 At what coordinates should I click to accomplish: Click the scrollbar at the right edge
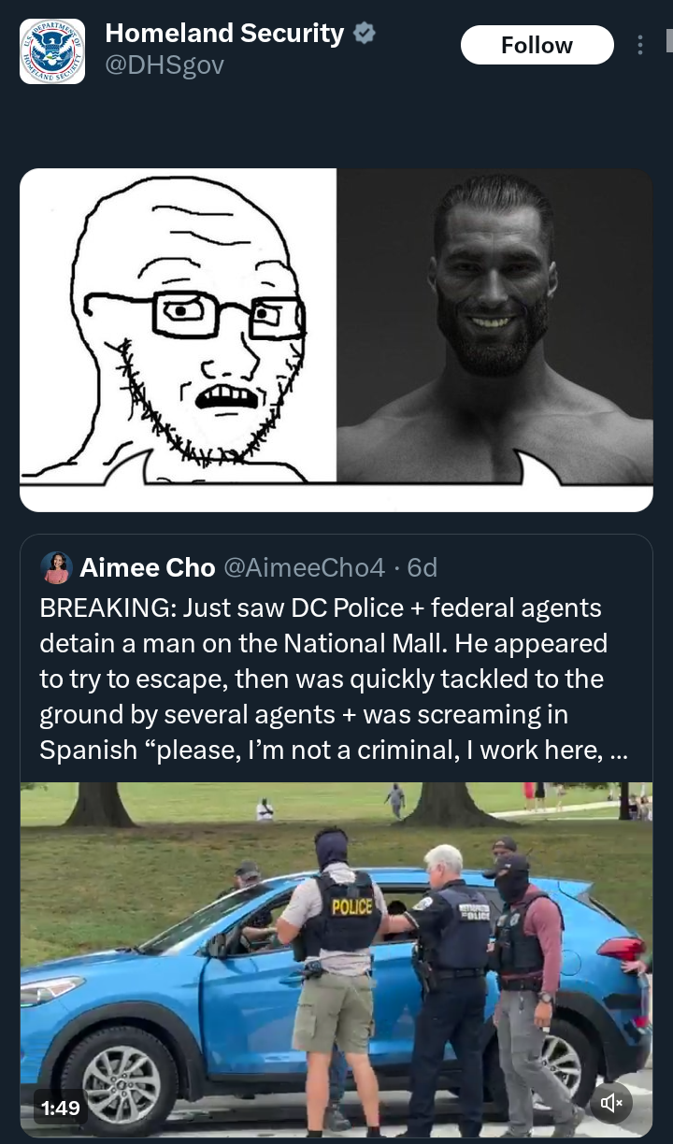point(669,40)
